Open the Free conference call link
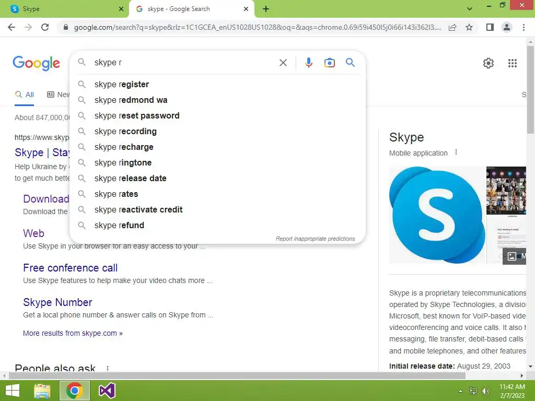This screenshot has height=401, width=535. [x=71, y=268]
